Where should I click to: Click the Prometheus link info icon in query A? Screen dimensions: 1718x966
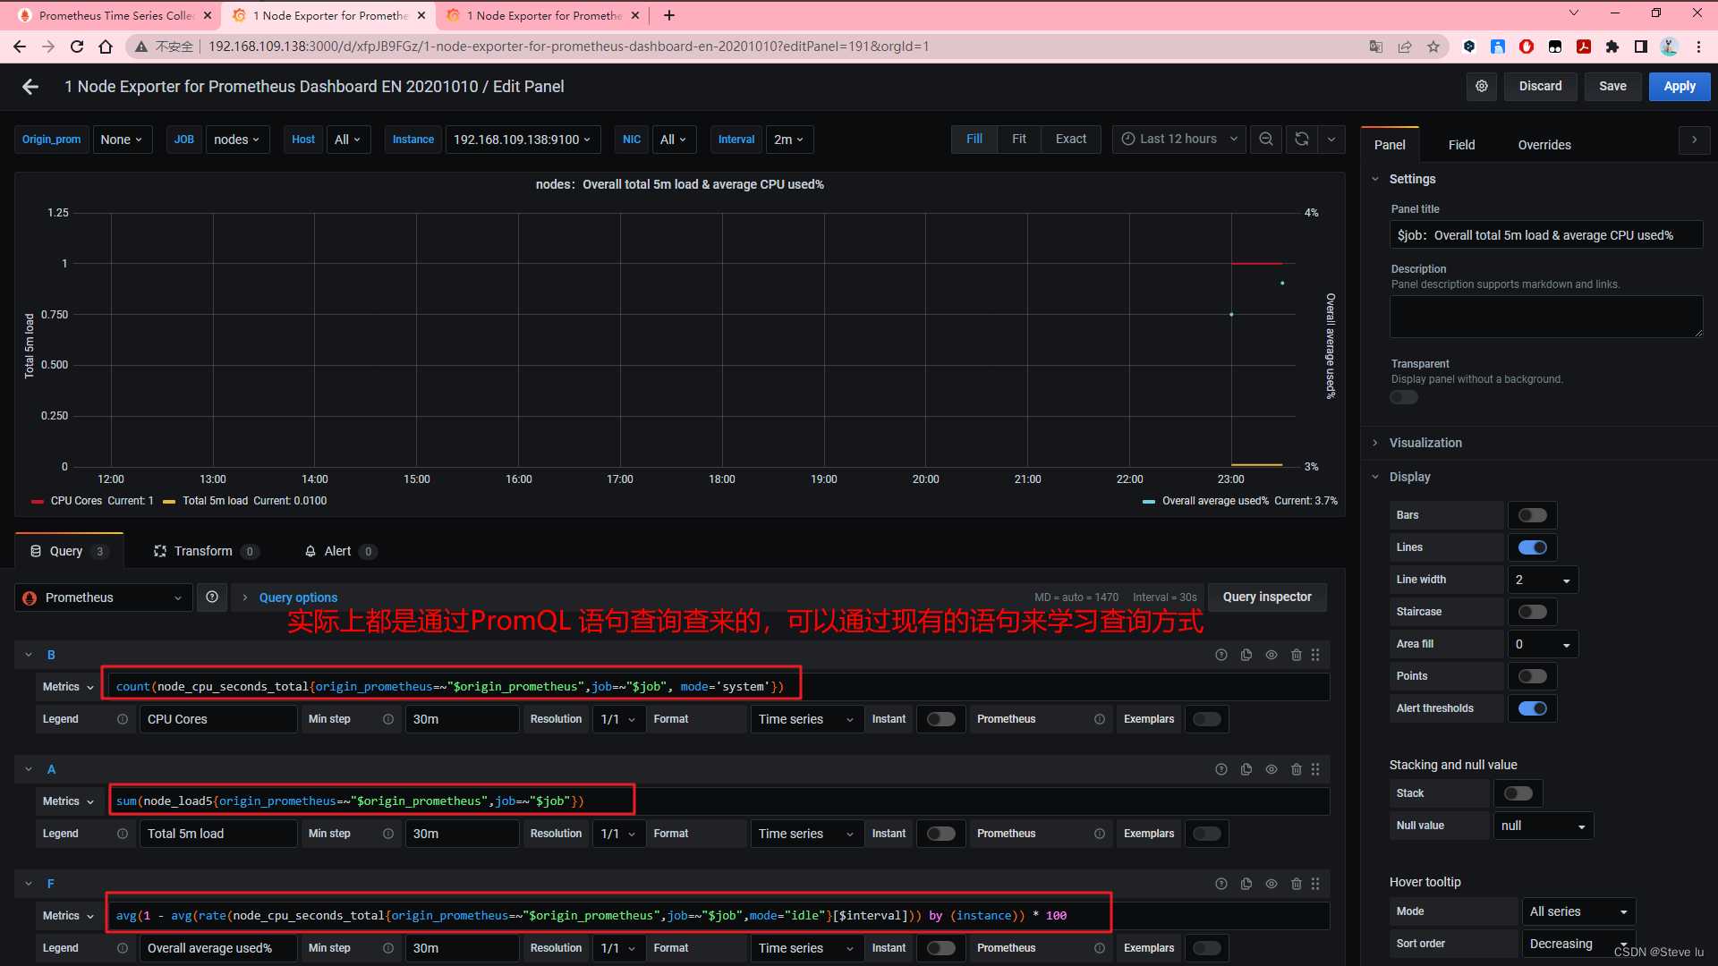1100,834
